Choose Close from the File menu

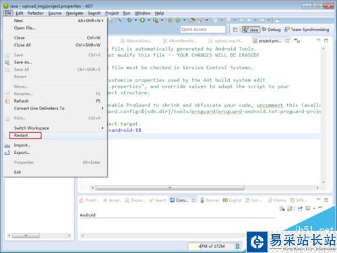point(55,38)
